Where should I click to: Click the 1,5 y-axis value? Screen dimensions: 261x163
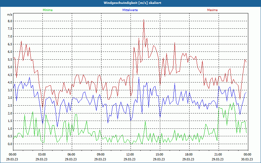tap(10, 121)
